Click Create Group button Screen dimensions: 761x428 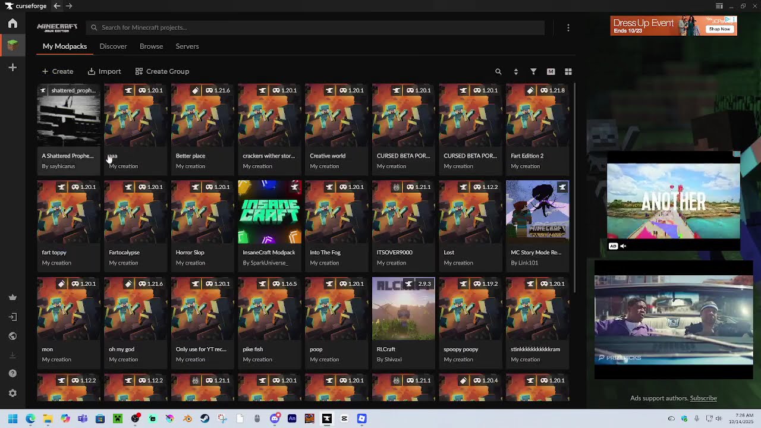click(x=162, y=71)
